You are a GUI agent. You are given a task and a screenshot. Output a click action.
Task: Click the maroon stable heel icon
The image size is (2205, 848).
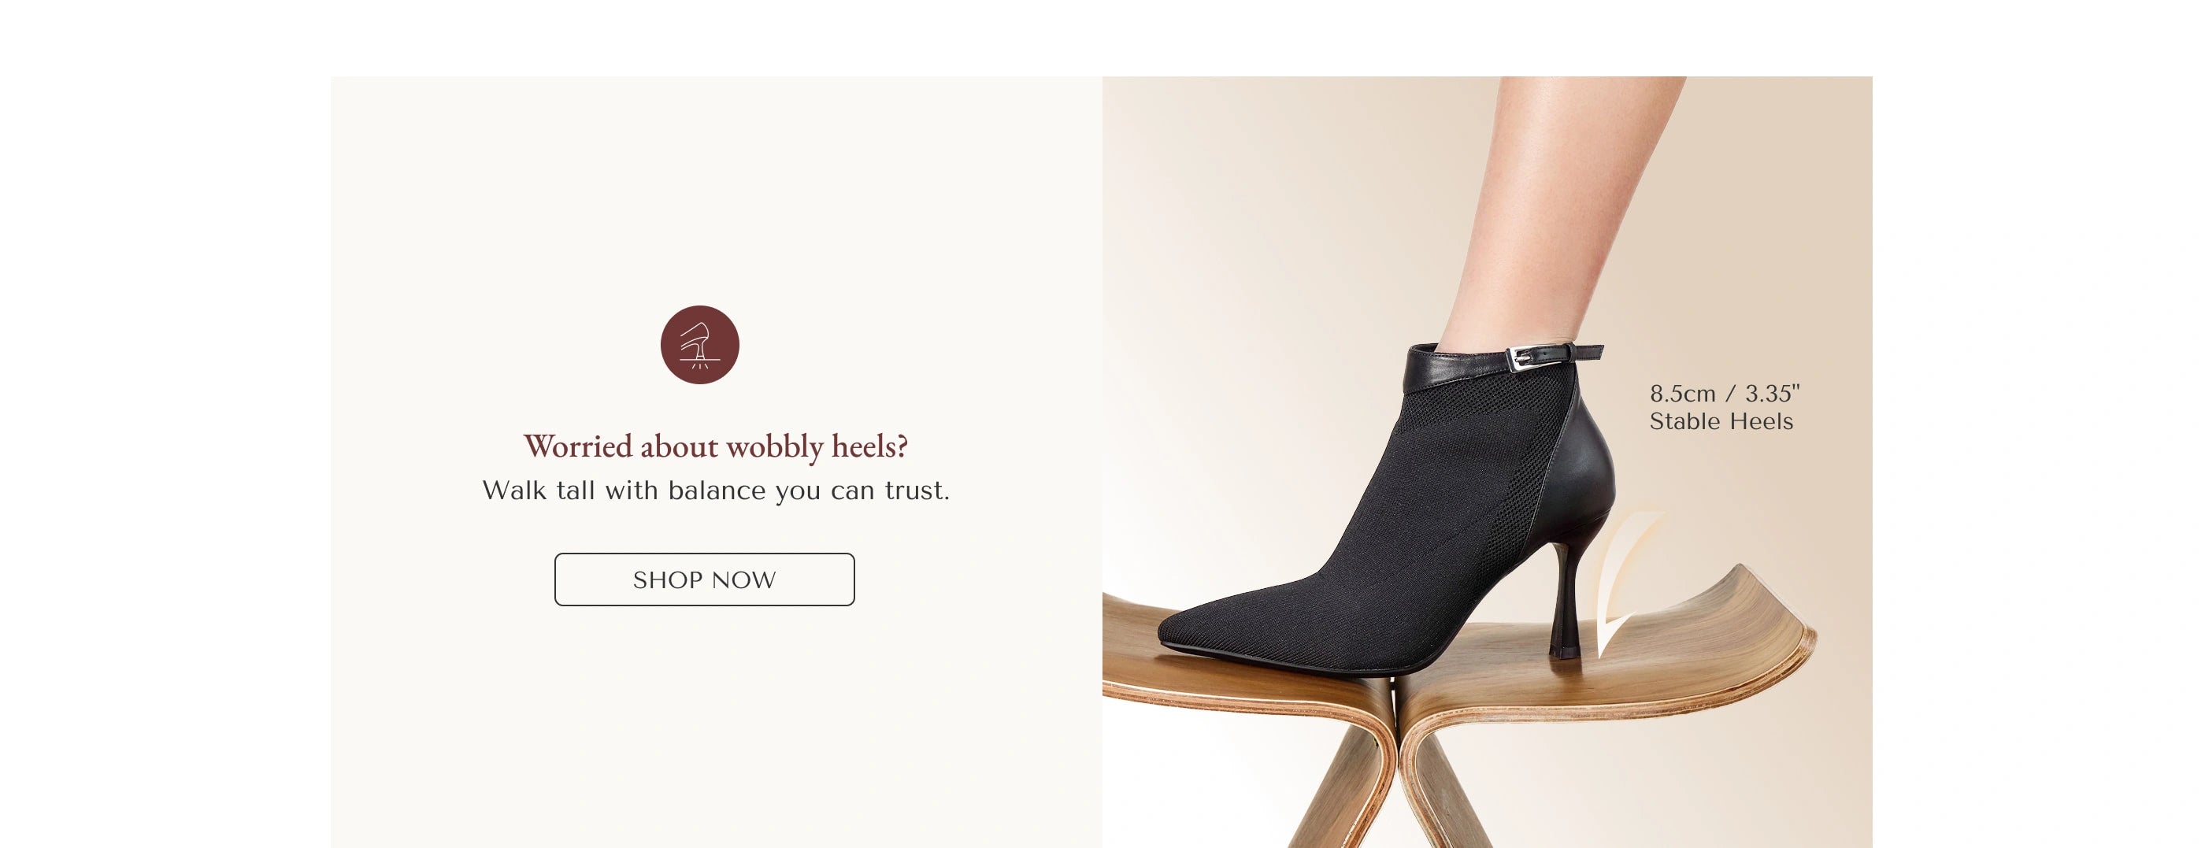click(699, 345)
